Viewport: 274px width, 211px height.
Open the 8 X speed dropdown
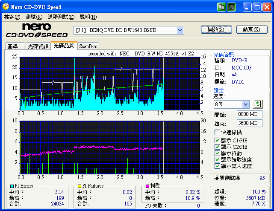click(245, 104)
